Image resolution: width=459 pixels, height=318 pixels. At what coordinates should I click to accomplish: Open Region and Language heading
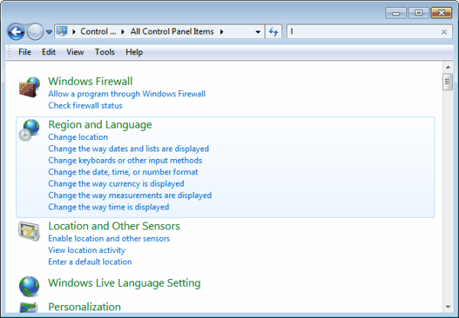click(x=99, y=125)
